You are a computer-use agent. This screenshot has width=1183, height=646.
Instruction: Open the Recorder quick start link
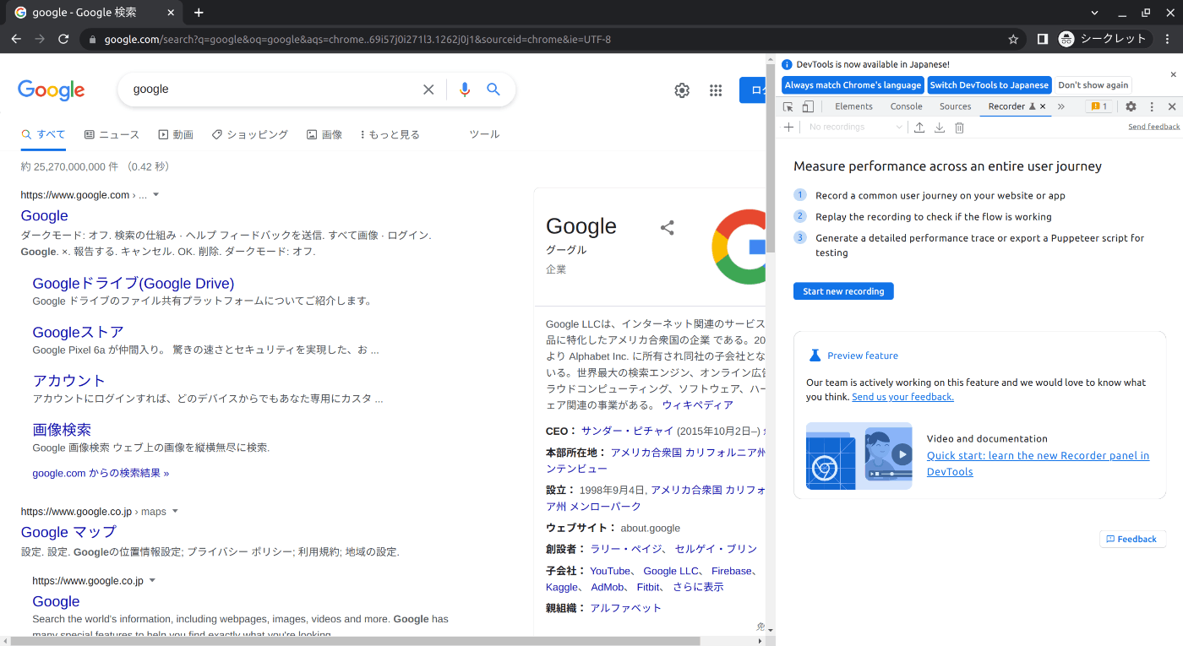click(x=1038, y=464)
